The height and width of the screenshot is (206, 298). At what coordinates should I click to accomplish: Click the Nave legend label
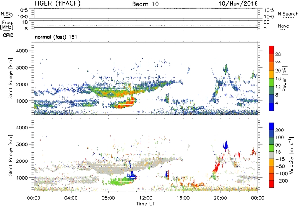283,26
